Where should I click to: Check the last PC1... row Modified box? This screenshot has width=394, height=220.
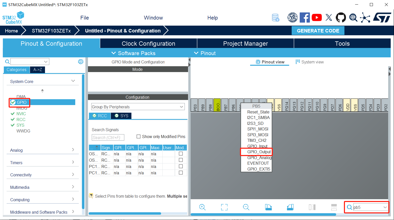click(181, 173)
